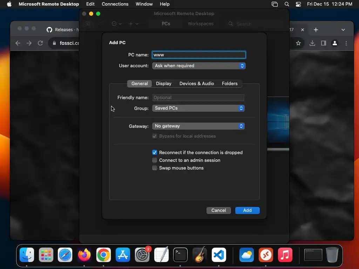The width and height of the screenshot is (359, 269).
Task: Launch Terminal from the dock
Action: [x=181, y=255]
